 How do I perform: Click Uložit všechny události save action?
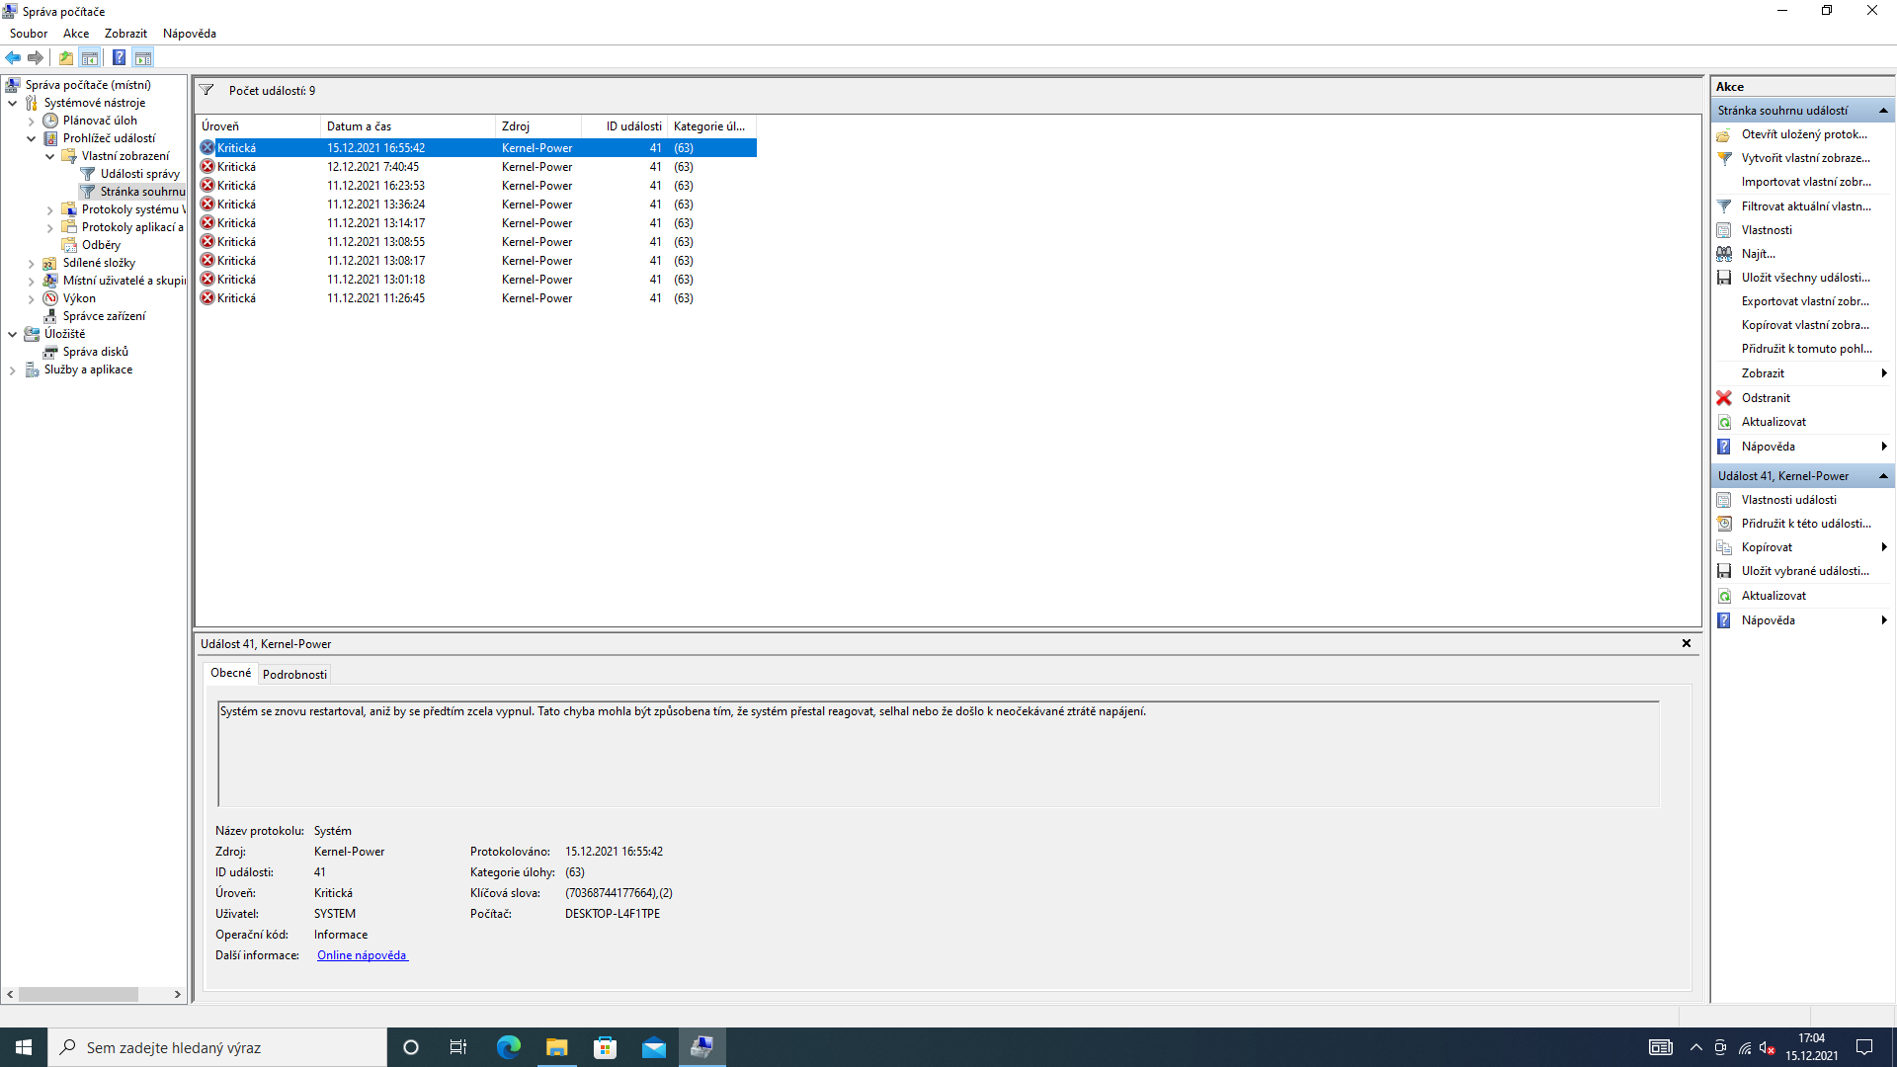pyautogui.click(x=1804, y=278)
